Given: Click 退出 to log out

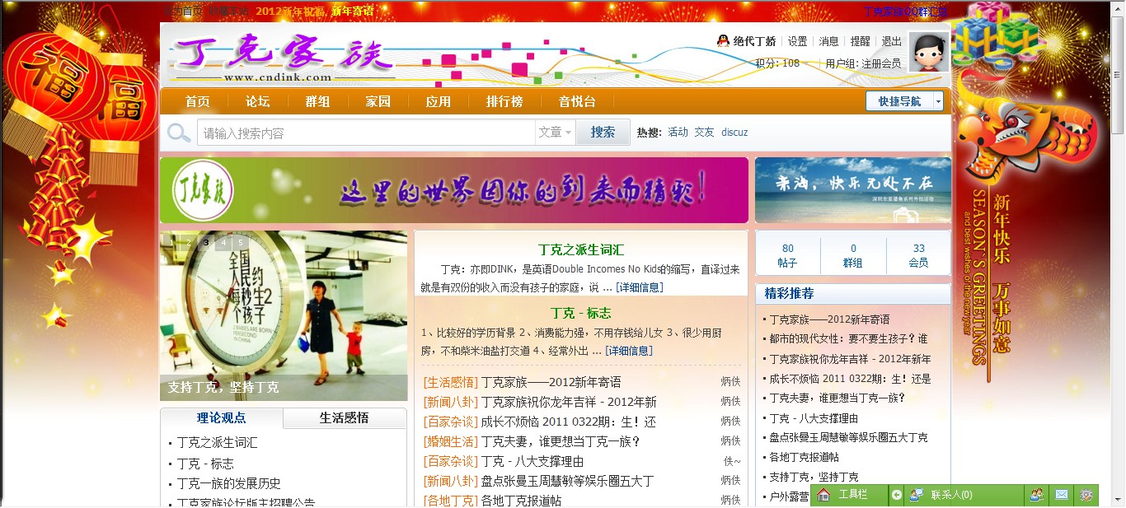Looking at the screenshot, I should [891, 41].
